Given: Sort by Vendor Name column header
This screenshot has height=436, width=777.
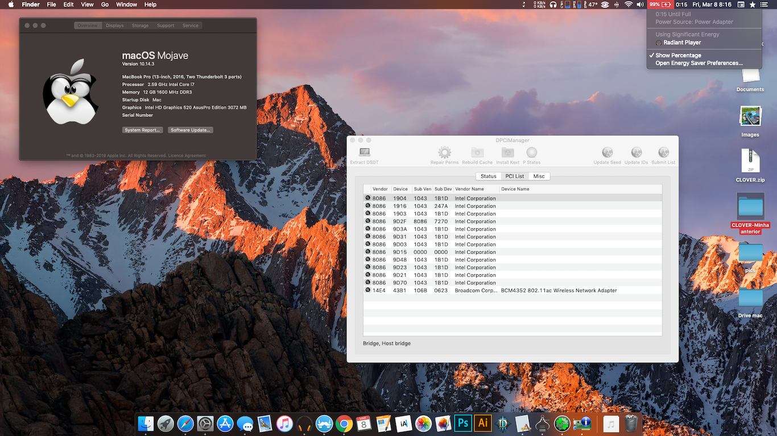Looking at the screenshot, I should (476, 189).
